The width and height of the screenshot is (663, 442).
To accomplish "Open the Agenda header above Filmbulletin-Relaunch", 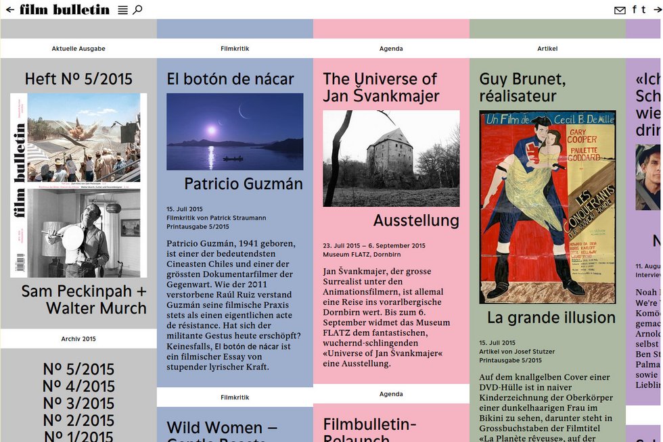I will pyautogui.click(x=391, y=394).
